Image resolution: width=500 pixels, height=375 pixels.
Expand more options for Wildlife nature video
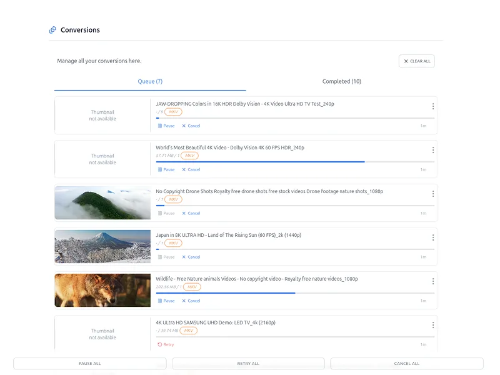433,281
